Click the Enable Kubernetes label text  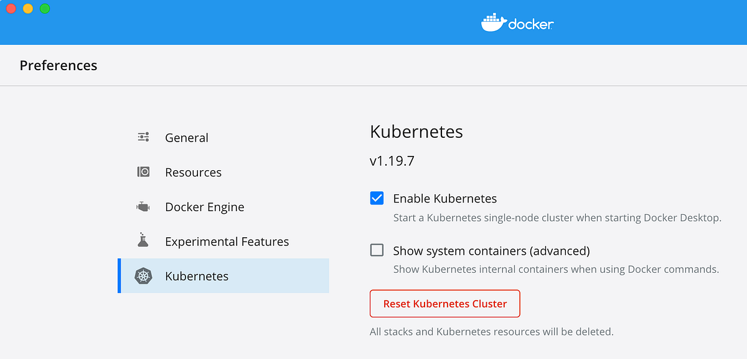[x=444, y=199]
